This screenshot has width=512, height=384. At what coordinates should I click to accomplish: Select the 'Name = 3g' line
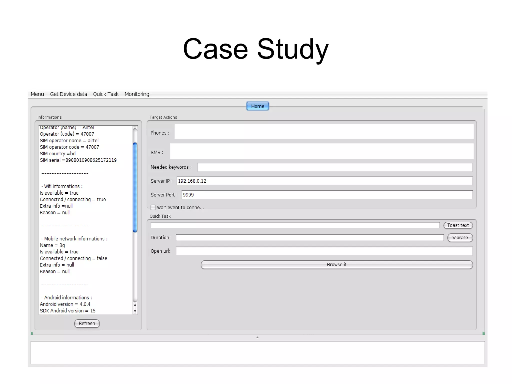tap(52, 245)
